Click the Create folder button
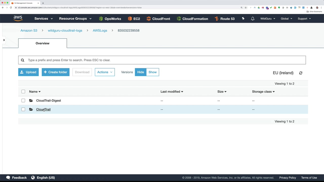Viewport: 324px width, 182px height. 55,72
